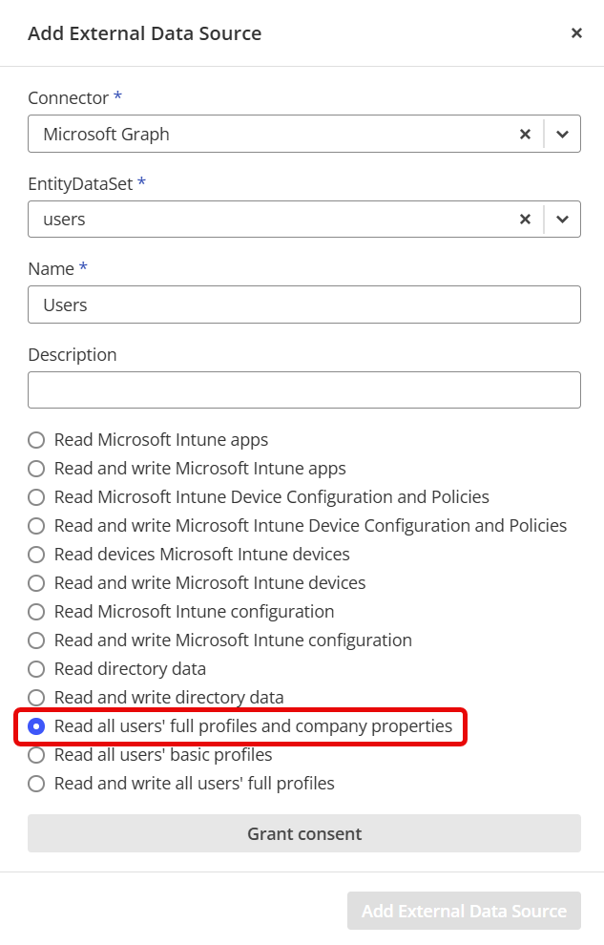Open the EntityDataSet dropdown chevron
The height and width of the screenshot is (945, 604).
(x=562, y=220)
